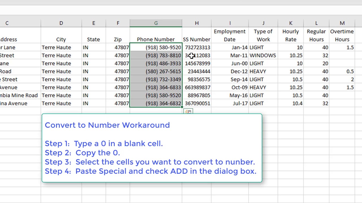Select column D header
The width and height of the screenshot is (362, 203).
61,23
